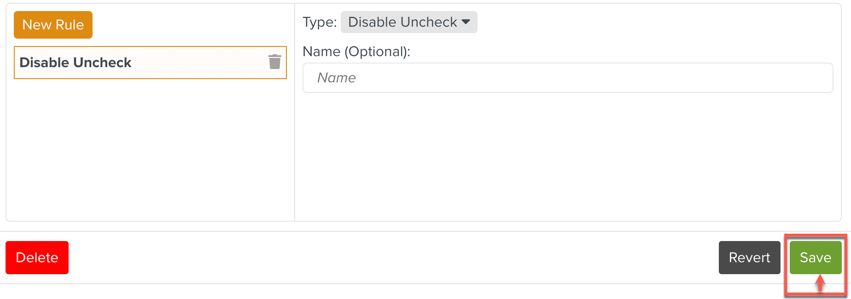Click the highlighted green Save button
The image size is (851, 299).
tap(815, 258)
